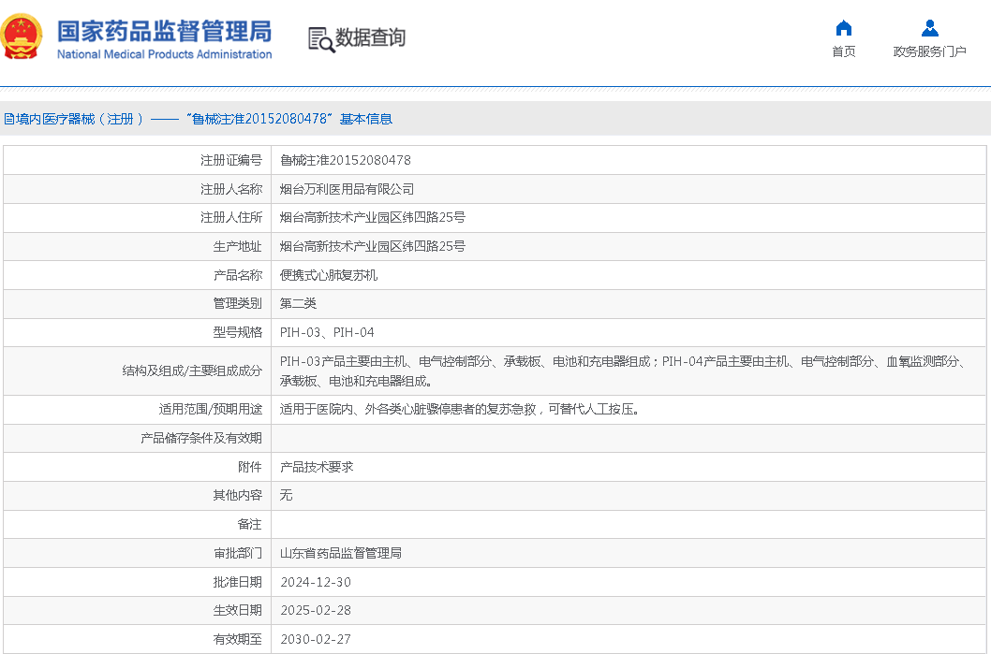Viewport: 991px width, 654px height.
Task: Click the intended use description text
Action: (x=460, y=409)
